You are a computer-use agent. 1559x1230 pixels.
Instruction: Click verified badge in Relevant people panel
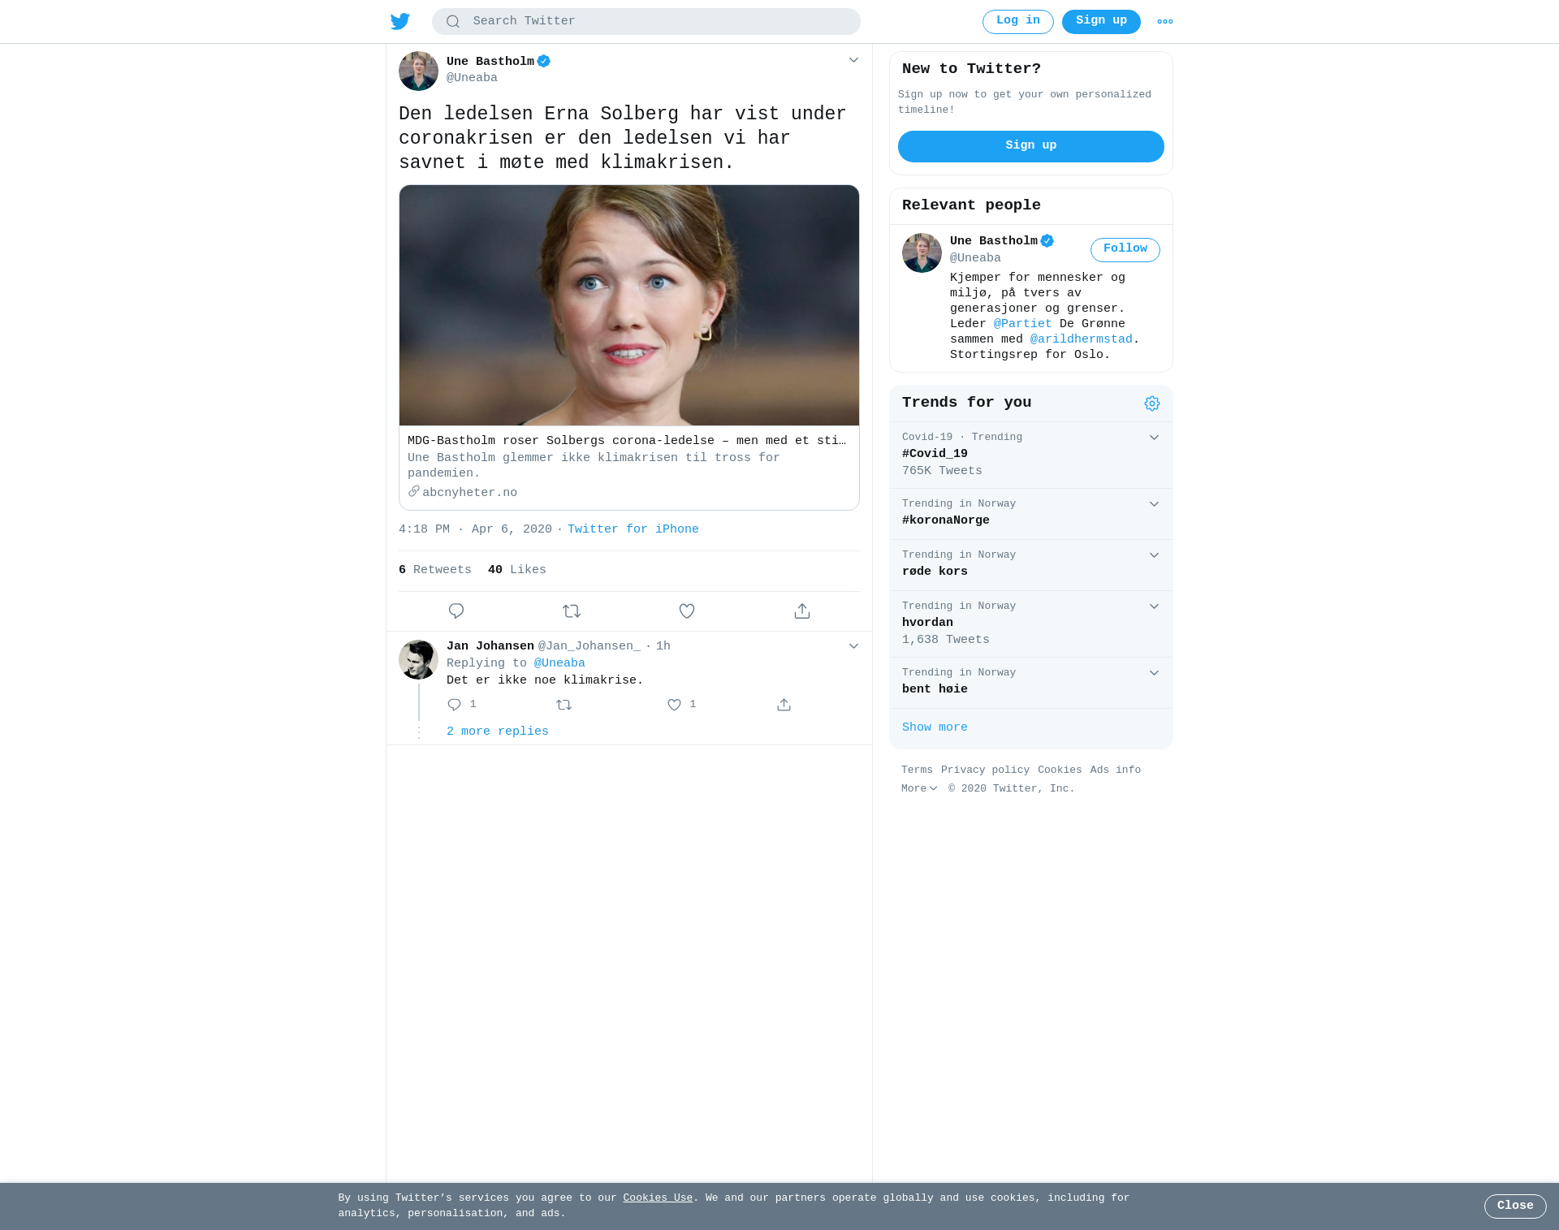click(x=1047, y=241)
